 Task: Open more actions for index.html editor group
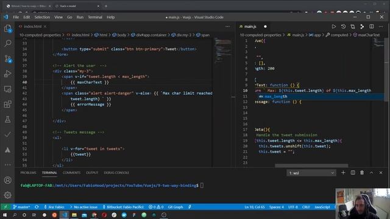pos(227,27)
